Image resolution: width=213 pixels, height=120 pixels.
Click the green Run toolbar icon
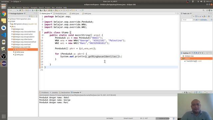[36, 10]
